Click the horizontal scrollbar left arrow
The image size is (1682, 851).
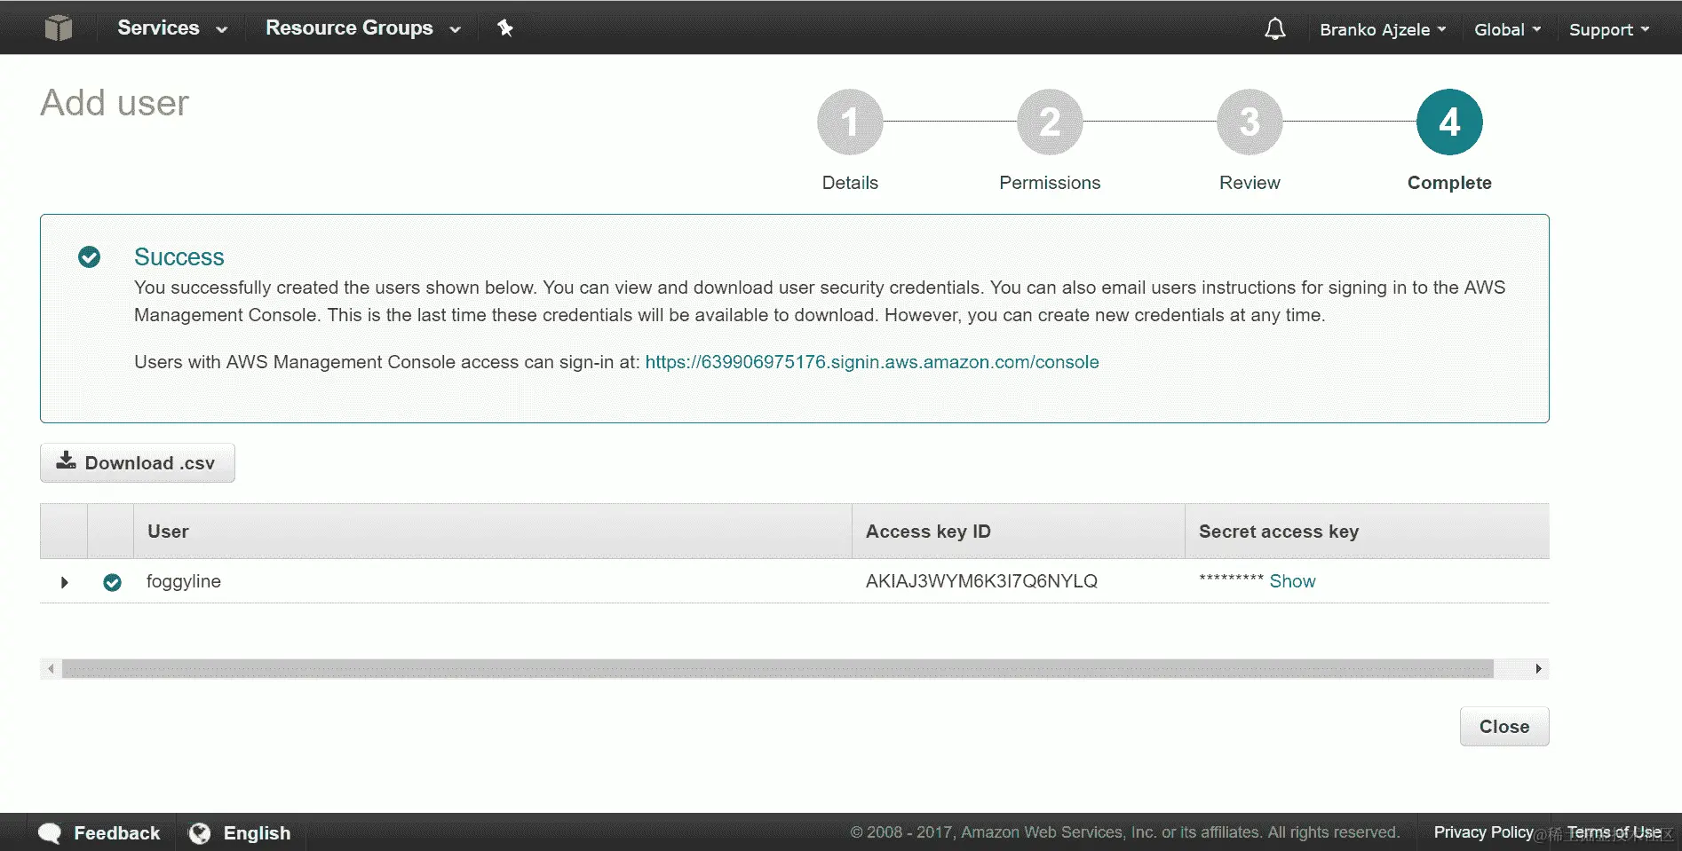coord(51,669)
